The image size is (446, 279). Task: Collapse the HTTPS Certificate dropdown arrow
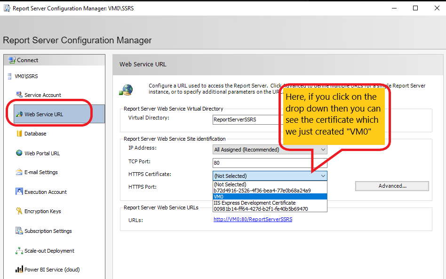pos(323,176)
